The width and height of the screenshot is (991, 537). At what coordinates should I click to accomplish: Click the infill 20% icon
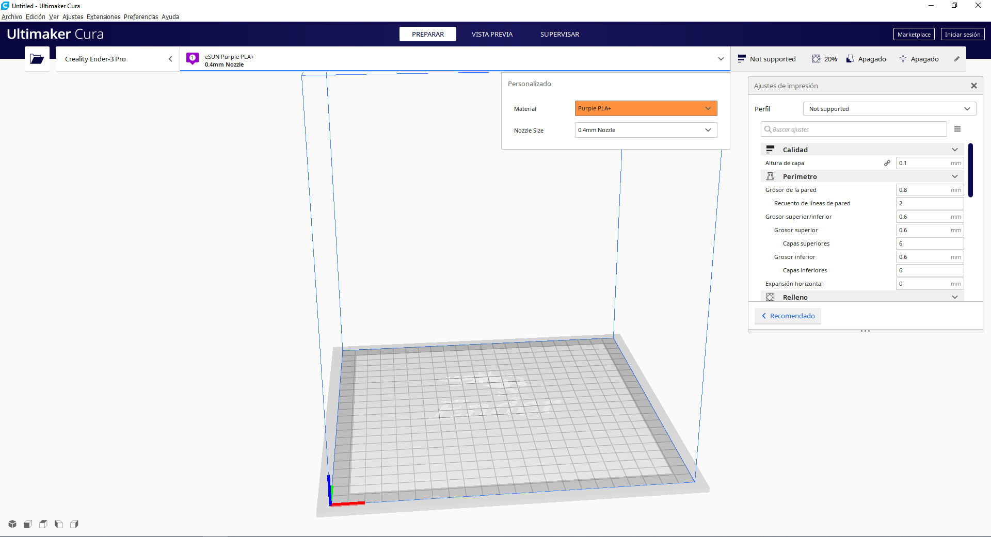point(816,59)
